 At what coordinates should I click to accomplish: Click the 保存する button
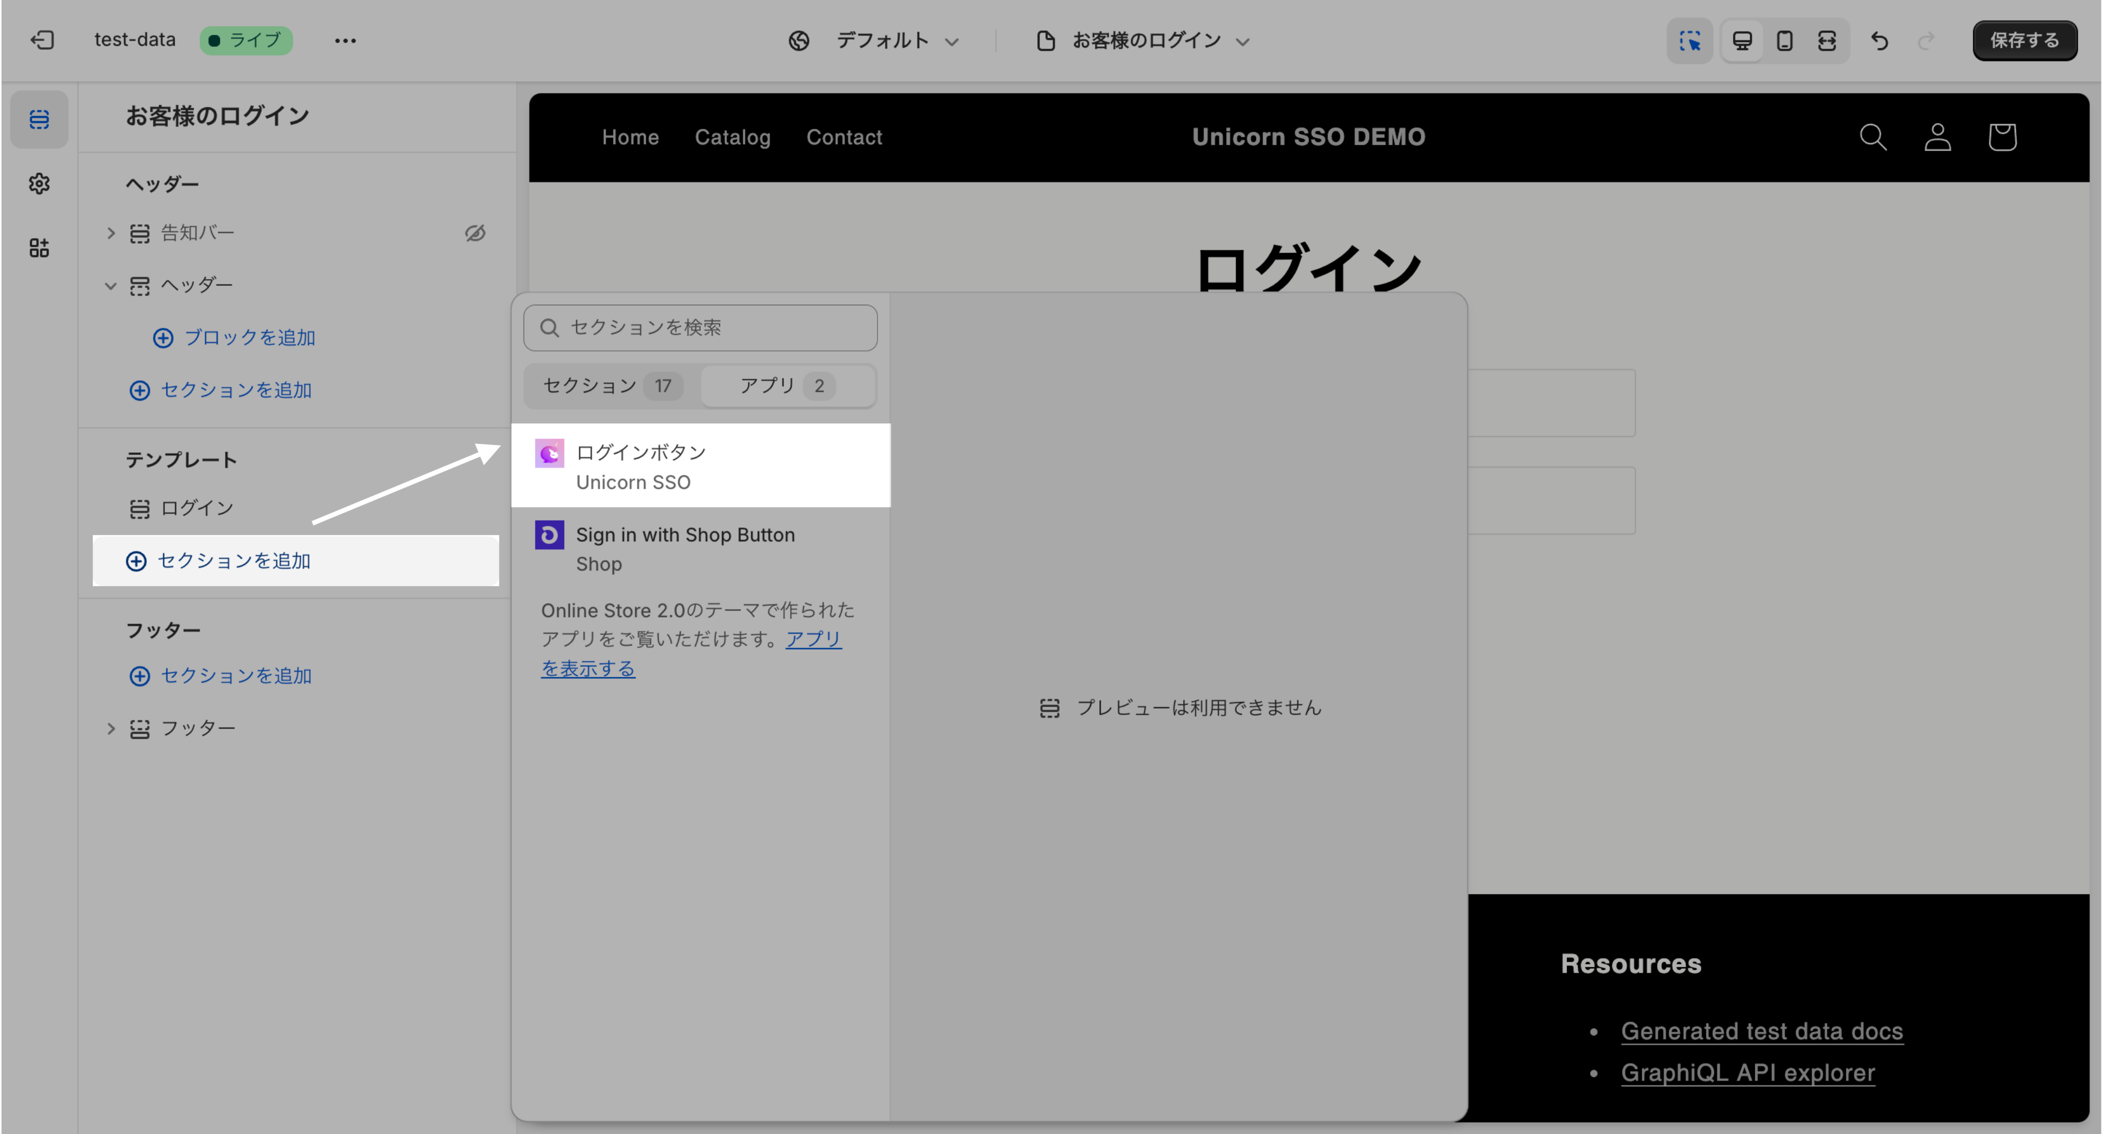tap(2024, 40)
